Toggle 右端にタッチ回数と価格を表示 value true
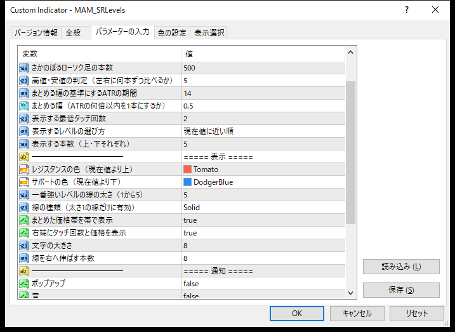Viewport: 455px width, 332px height. pyautogui.click(x=263, y=233)
